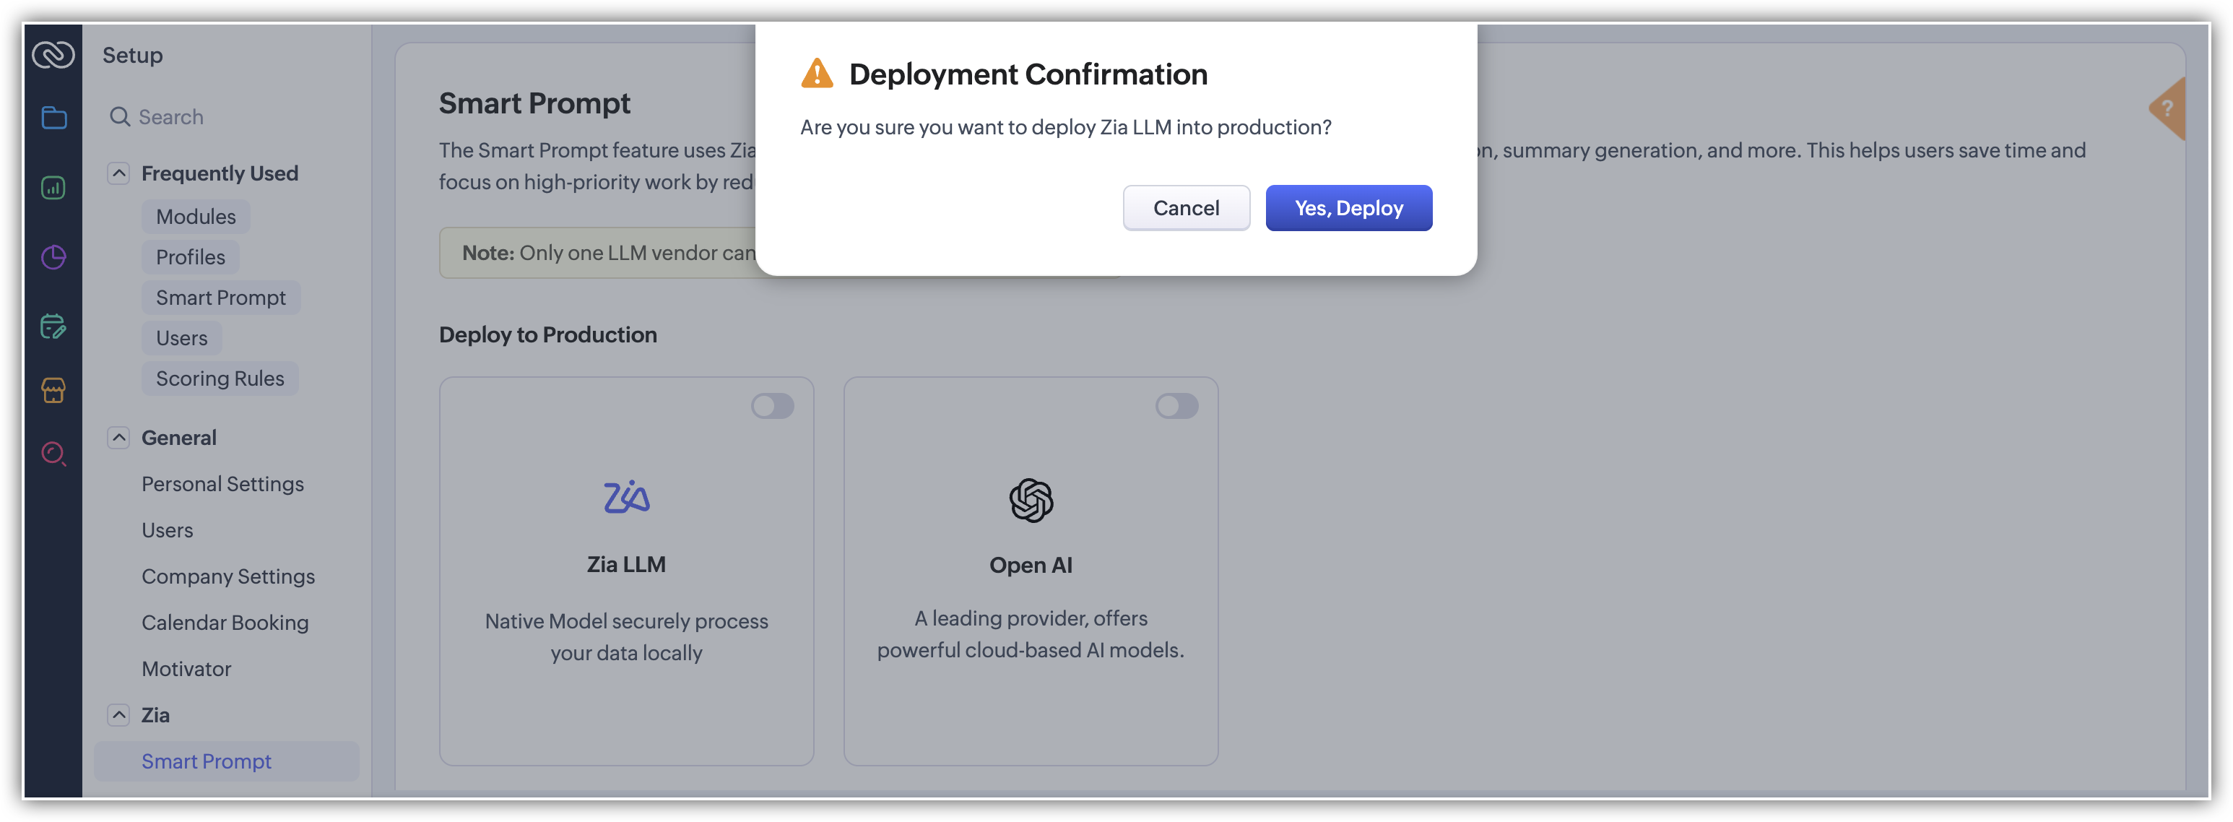Image resolution: width=2233 pixels, height=822 pixels.
Task: Toggle the Zia LLM deployment switch
Action: [771, 406]
